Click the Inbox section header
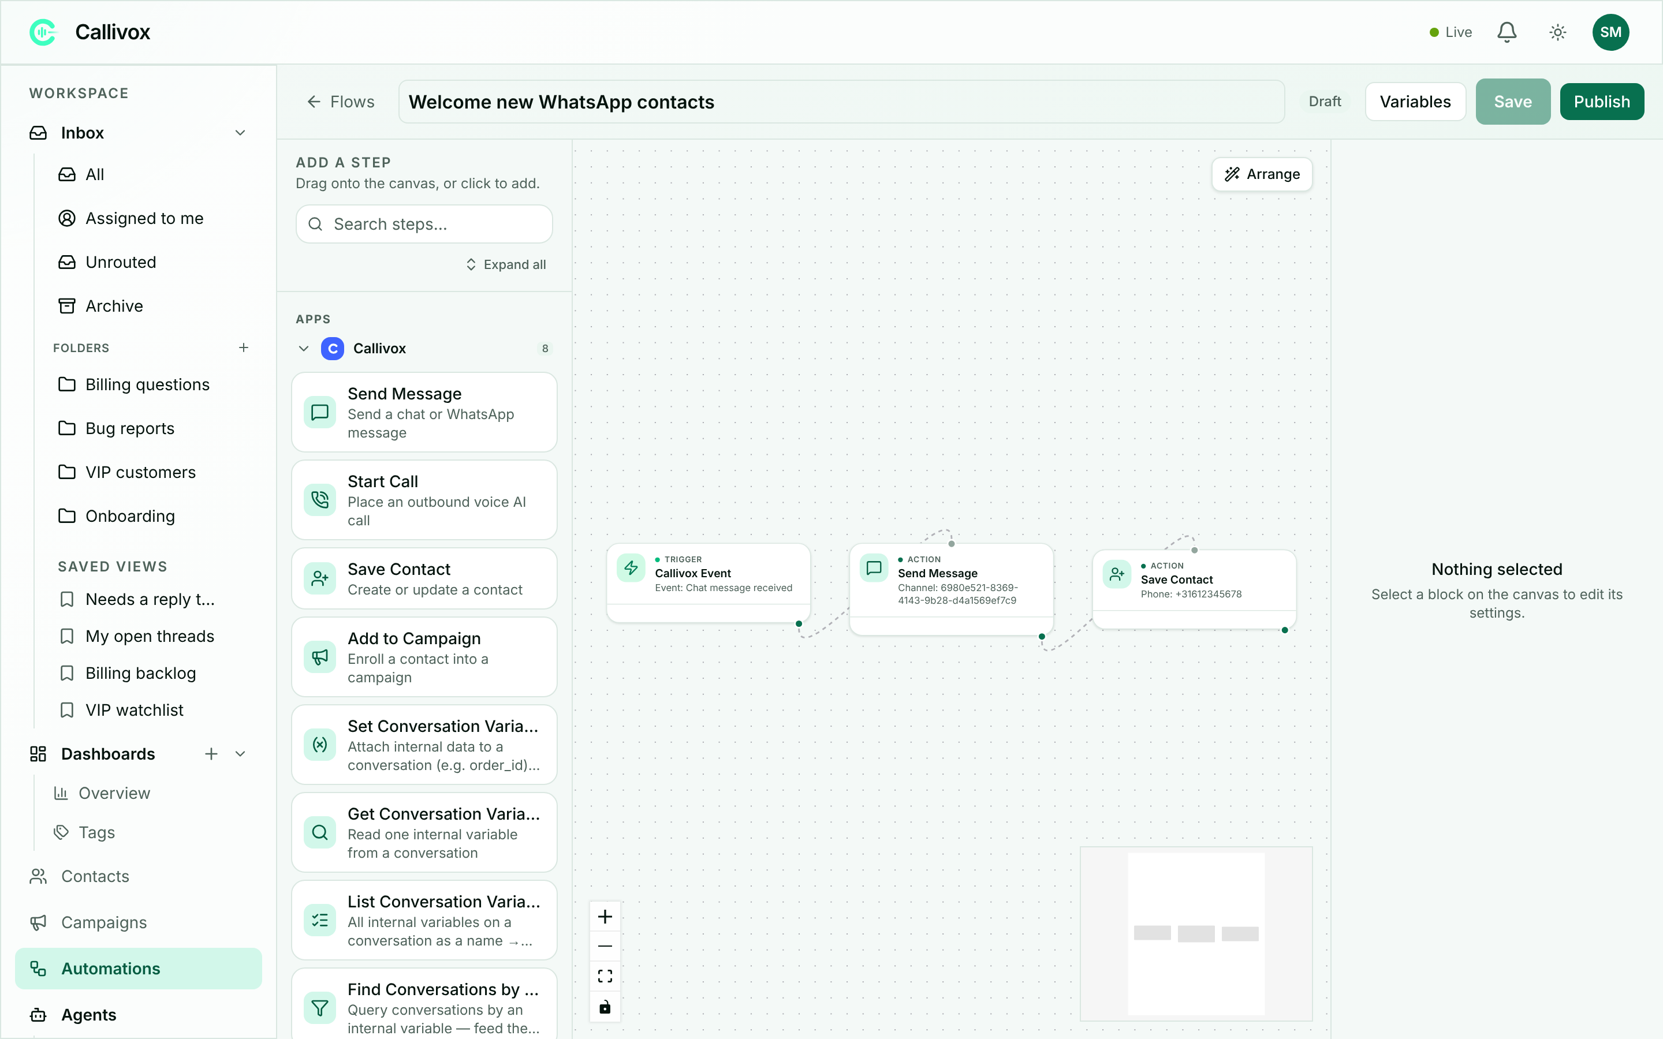Viewport: 1663px width, 1039px height. coord(139,133)
